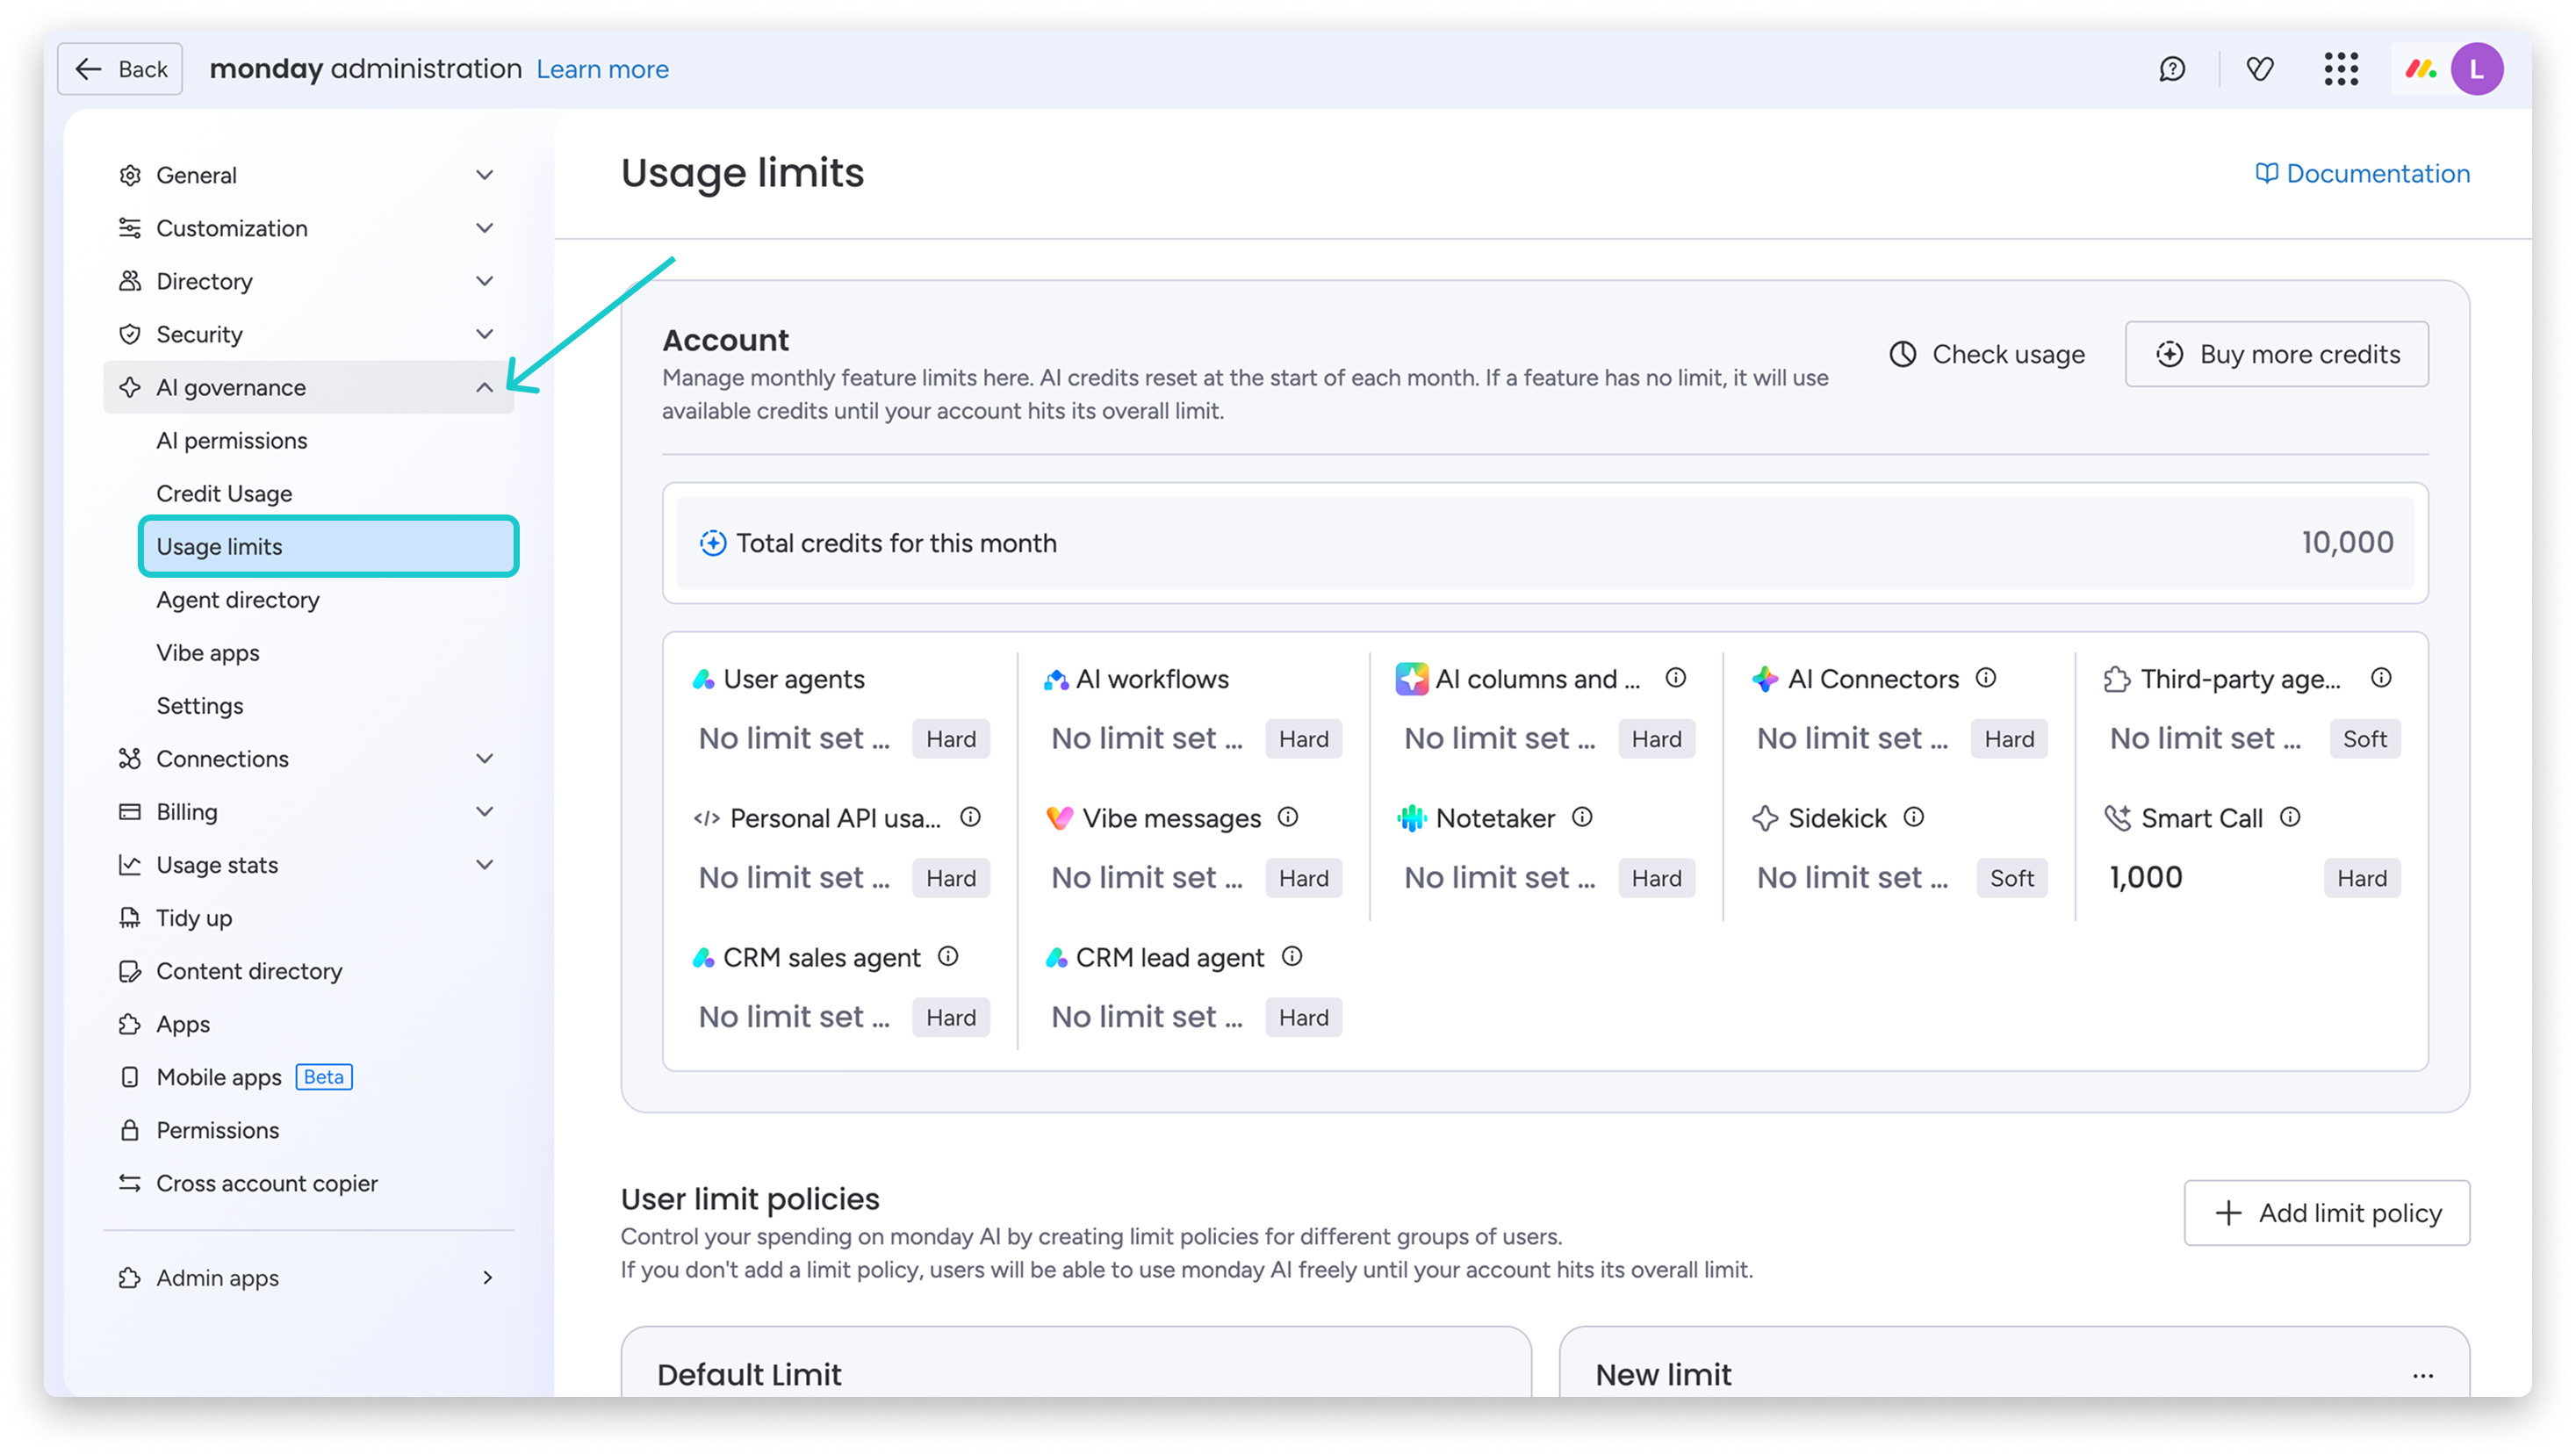Screen dimensions: 2576x1454
Task: Click the Soft badge under Third-party agents
Action: point(2365,739)
